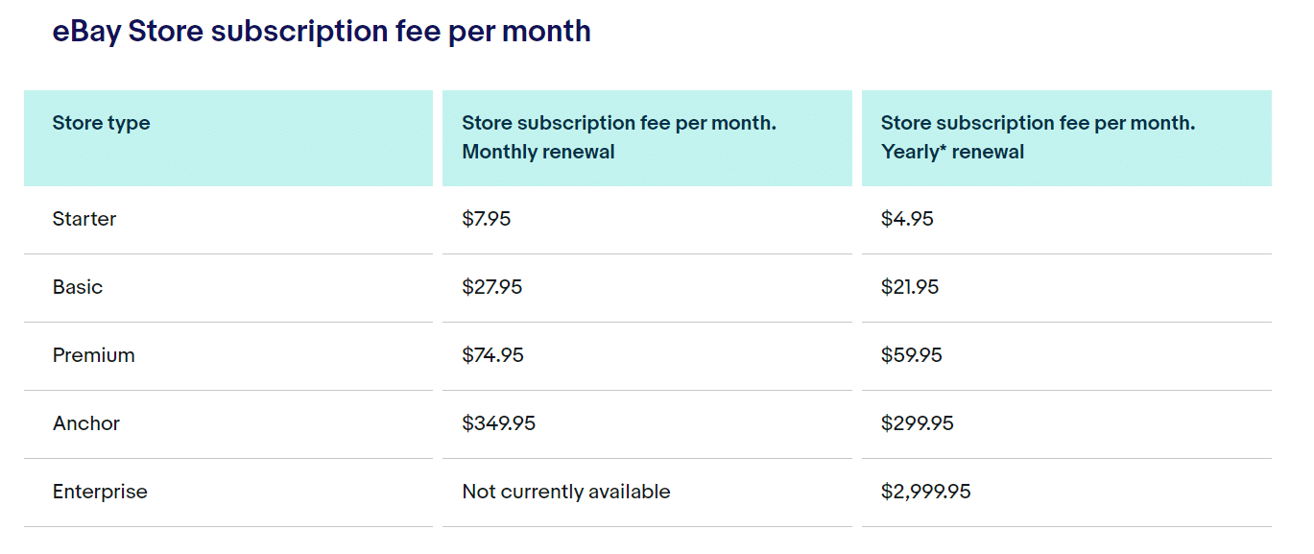This screenshot has width=1314, height=554.
Task: Click the Not currently available cell
Action: [x=566, y=492]
